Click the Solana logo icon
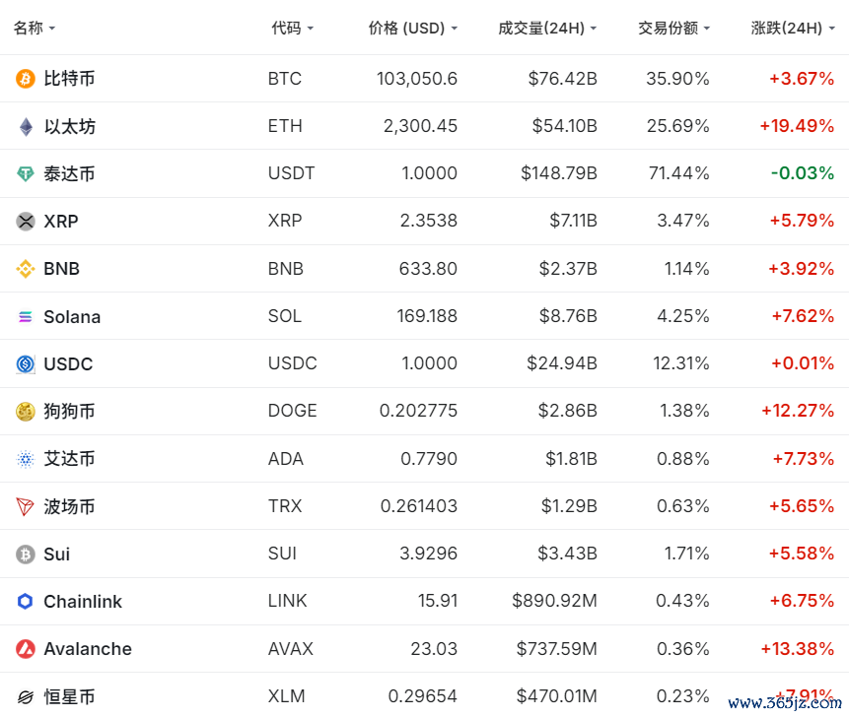The width and height of the screenshot is (849, 718). (x=26, y=317)
